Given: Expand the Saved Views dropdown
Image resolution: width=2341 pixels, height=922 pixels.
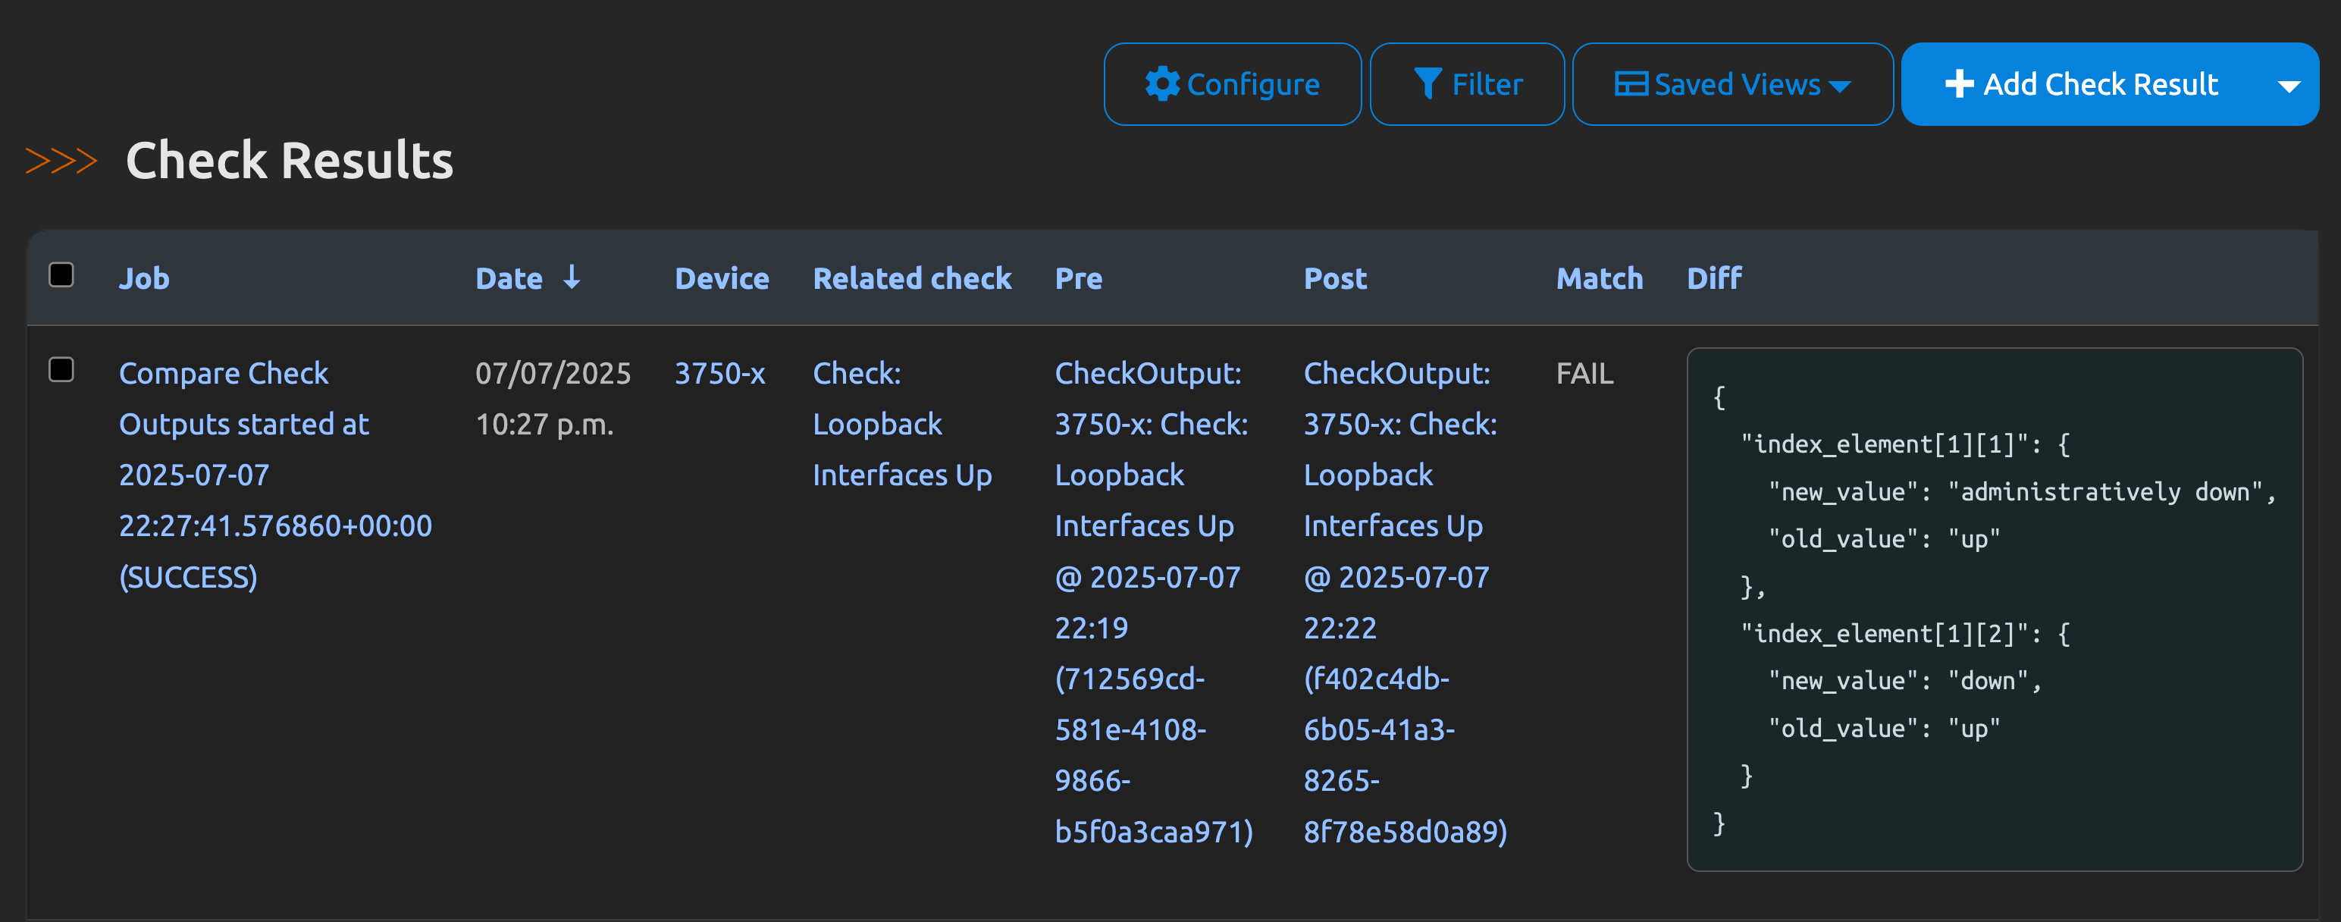Looking at the screenshot, I should 1840,86.
